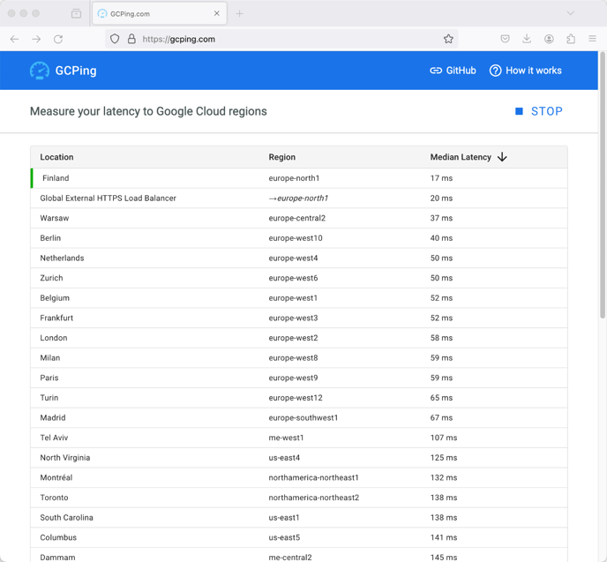Select the Finland location row
607x562 pixels.
299,178
